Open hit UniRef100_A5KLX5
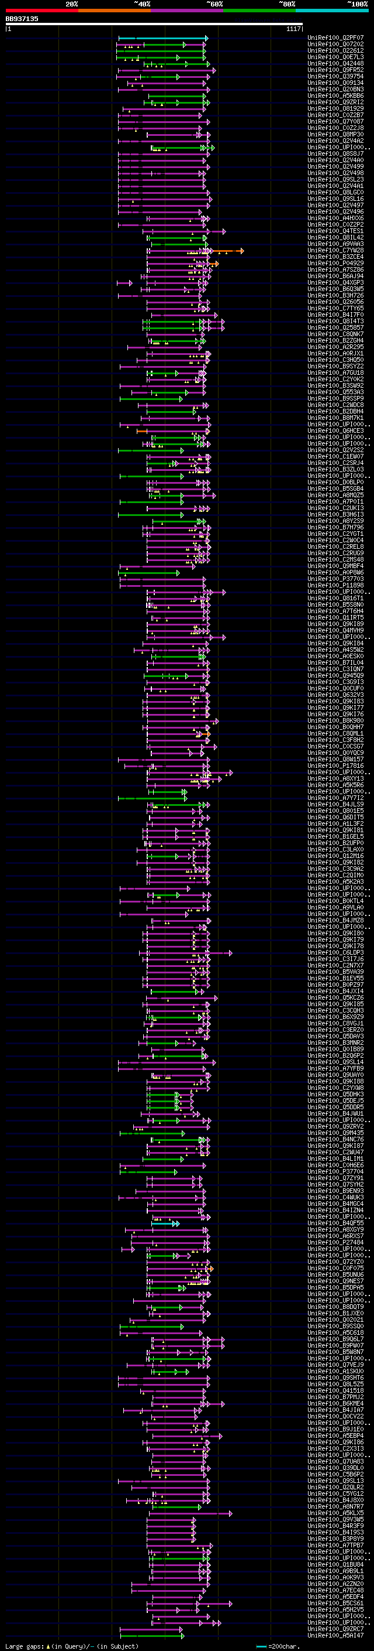The height and width of the screenshot is (1651, 374). [x=335, y=1513]
